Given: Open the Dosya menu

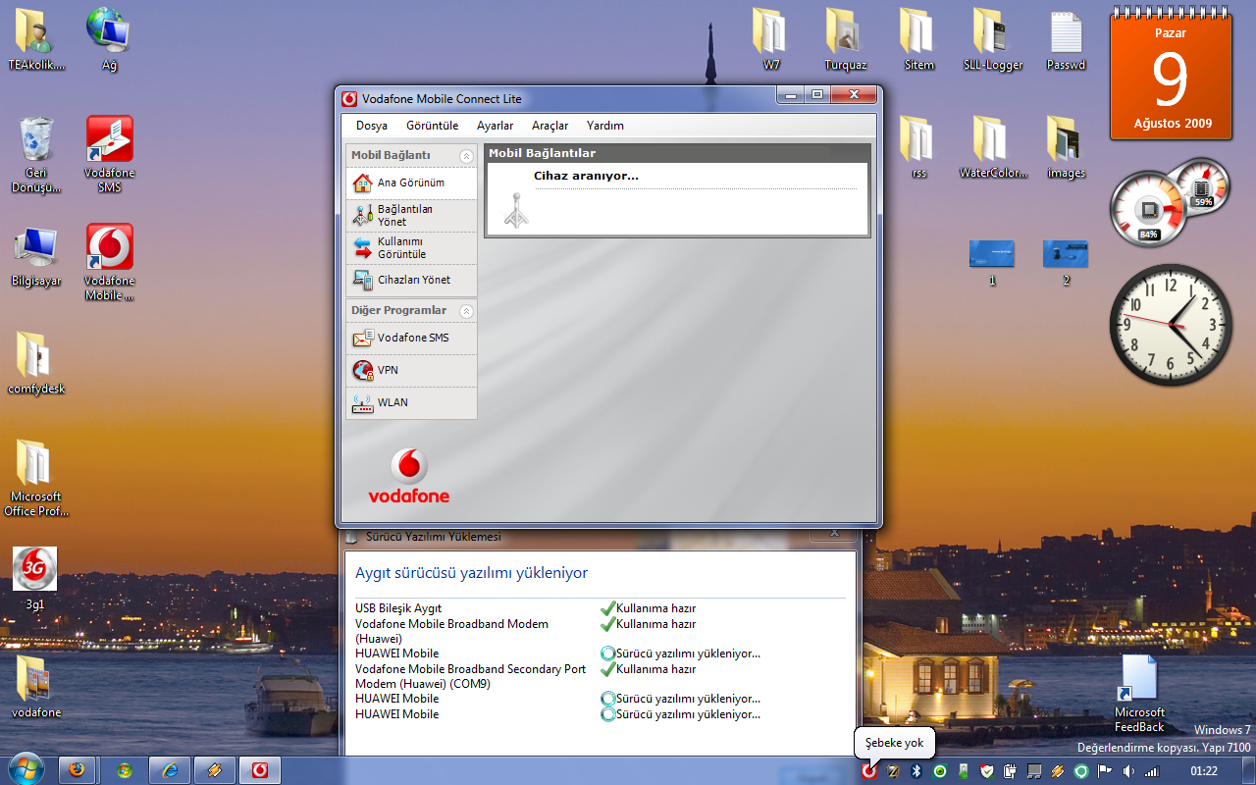Looking at the screenshot, I should click(372, 126).
